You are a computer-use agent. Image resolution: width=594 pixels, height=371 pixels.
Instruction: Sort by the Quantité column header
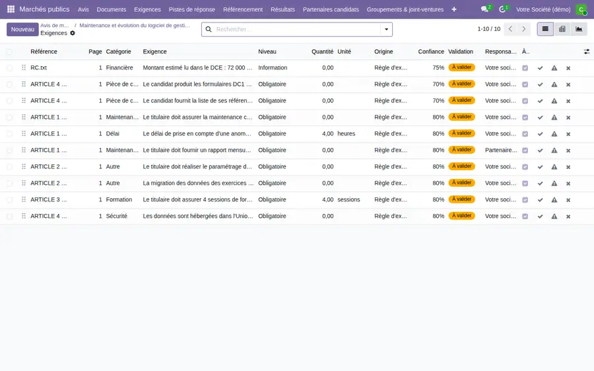[x=322, y=51]
